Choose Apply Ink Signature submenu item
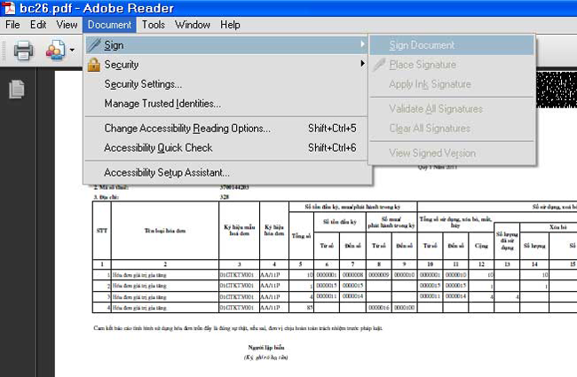This screenshot has height=377, width=577. coord(452,84)
